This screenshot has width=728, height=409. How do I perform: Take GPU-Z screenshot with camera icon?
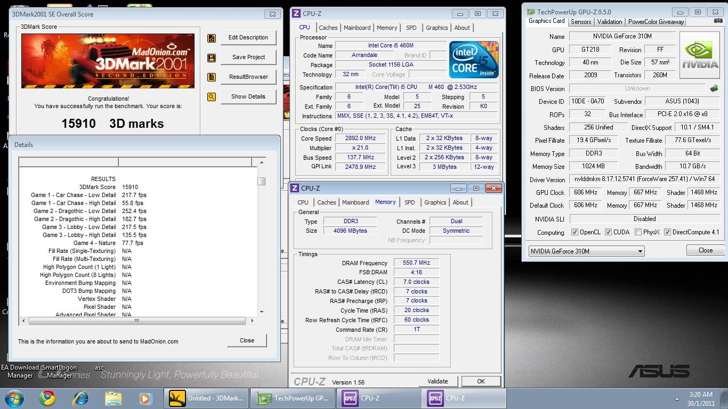(718, 21)
